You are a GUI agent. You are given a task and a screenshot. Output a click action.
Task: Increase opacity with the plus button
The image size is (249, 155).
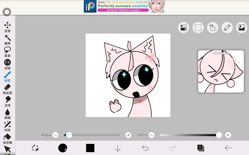point(228,135)
